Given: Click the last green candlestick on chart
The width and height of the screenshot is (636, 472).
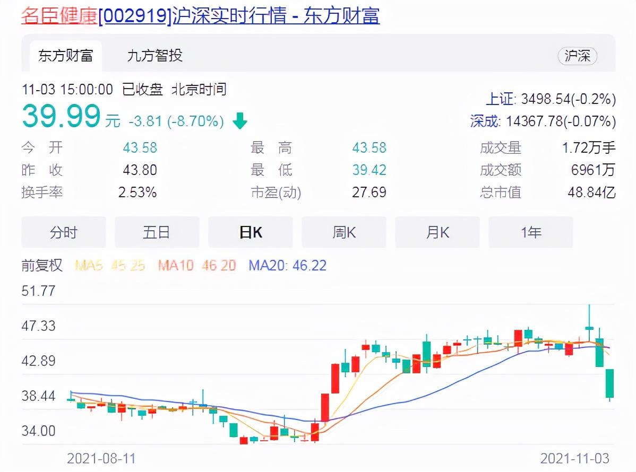Looking at the screenshot, I should [609, 383].
